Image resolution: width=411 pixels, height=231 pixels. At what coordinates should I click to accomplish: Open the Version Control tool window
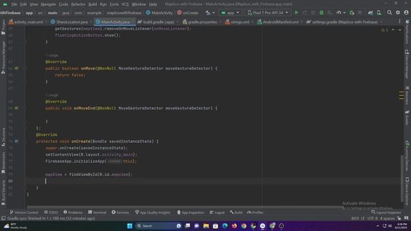[24, 212]
